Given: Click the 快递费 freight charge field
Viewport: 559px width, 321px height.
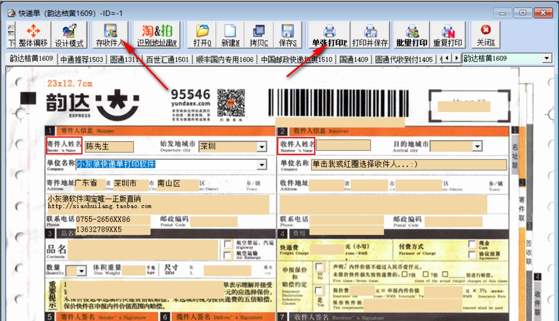Looking at the screenshot, I should click(327, 249).
